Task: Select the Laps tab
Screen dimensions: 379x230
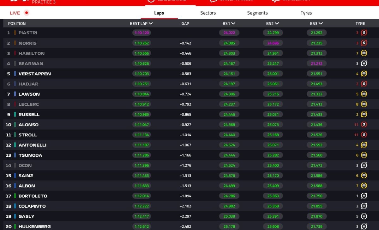Action: coord(159,13)
